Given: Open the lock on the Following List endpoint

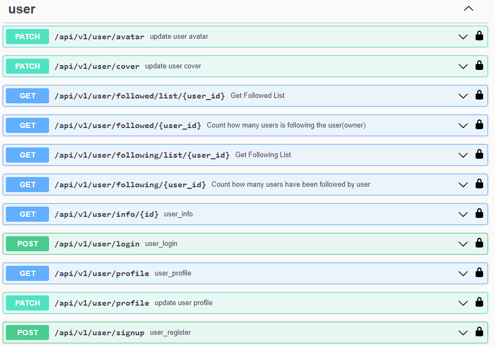Looking at the screenshot, I should click(x=479, y=155).
